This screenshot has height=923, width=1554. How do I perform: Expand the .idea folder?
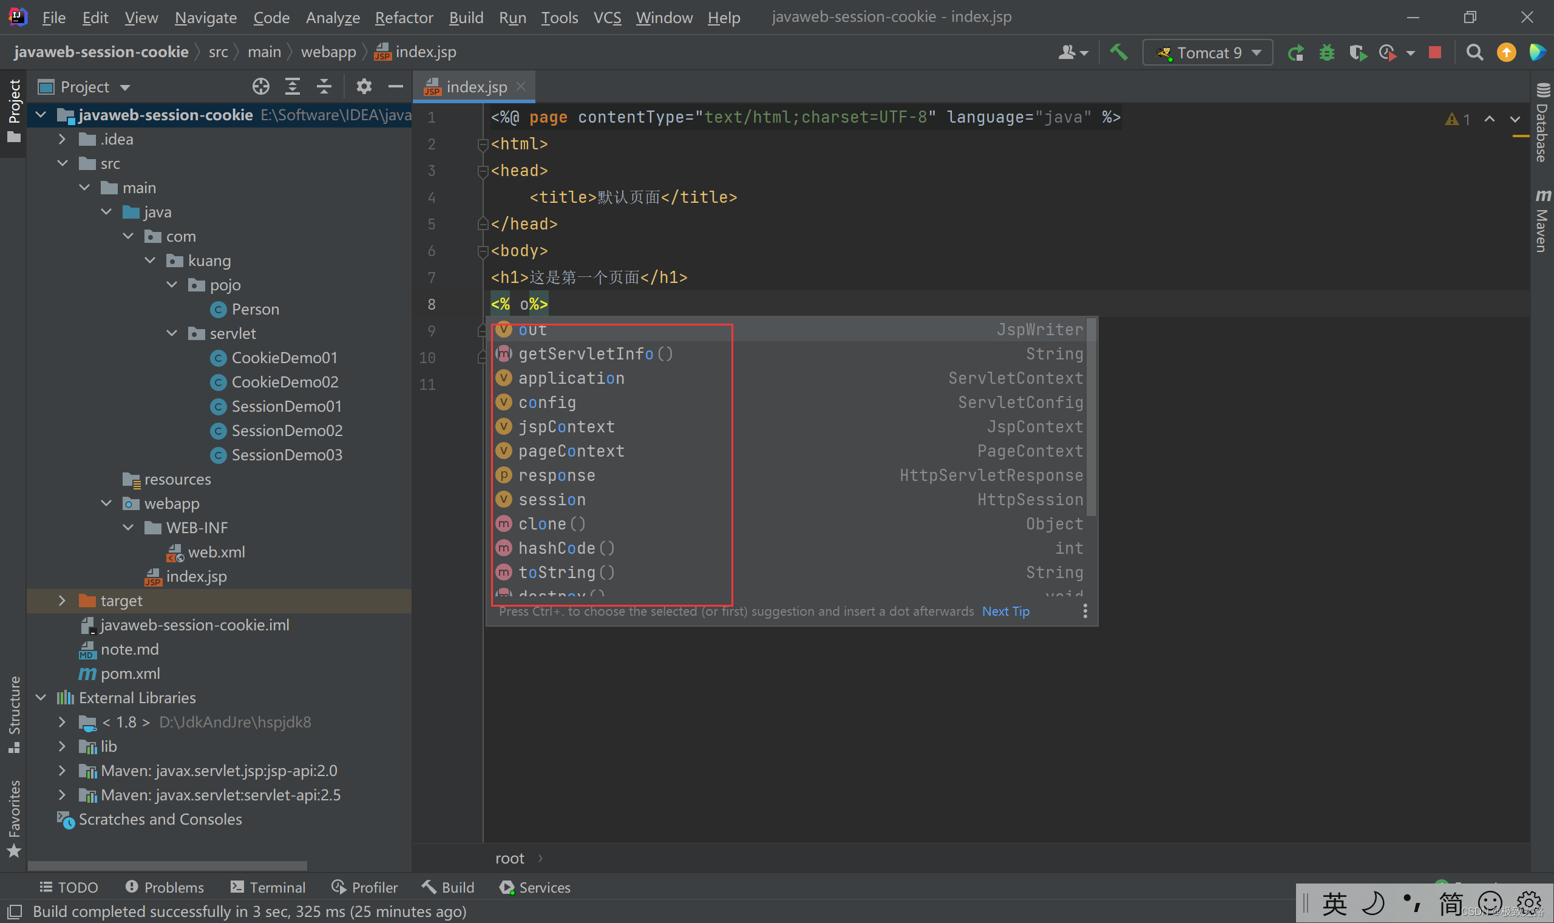tap(62, 139)
